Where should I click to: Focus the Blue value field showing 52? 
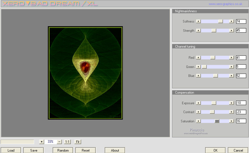(x=241, y=76)
